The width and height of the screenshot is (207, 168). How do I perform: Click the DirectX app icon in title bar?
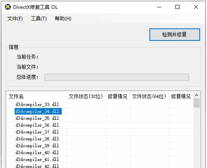pyautogui.click(x=8, y=7)
